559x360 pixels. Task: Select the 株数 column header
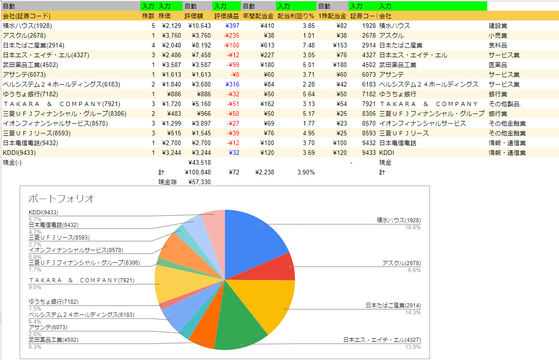pyautogui.click(x=148, y=16)
